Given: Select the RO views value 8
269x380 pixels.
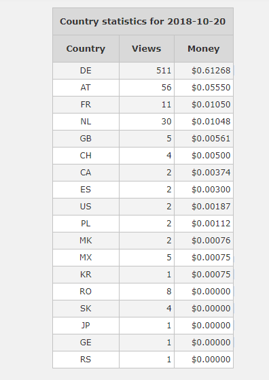Looking at the screenshot, I should pyautogui.click(x=168, y=292).
